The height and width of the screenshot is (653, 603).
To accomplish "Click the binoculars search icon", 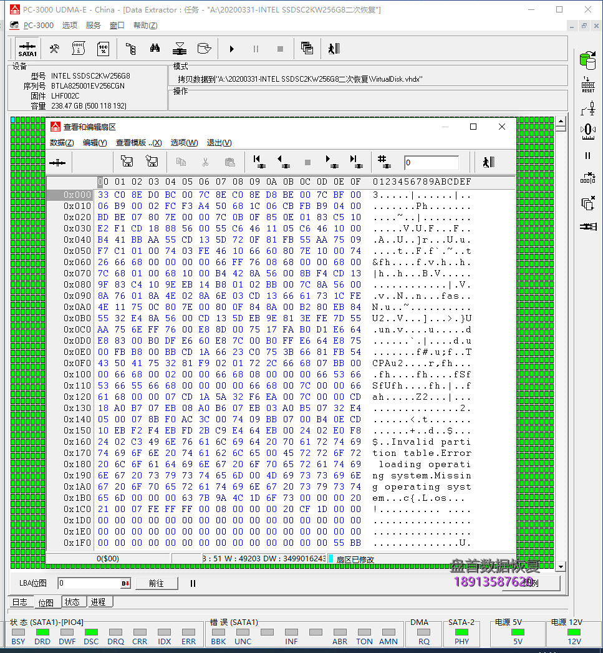I will pyautogui.click(x=155, y=49).
